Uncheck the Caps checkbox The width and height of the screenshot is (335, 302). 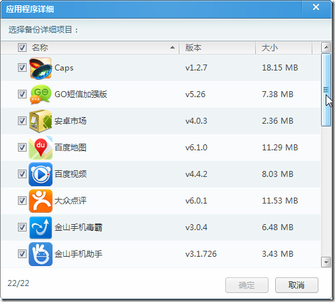[x=22, y=68]
